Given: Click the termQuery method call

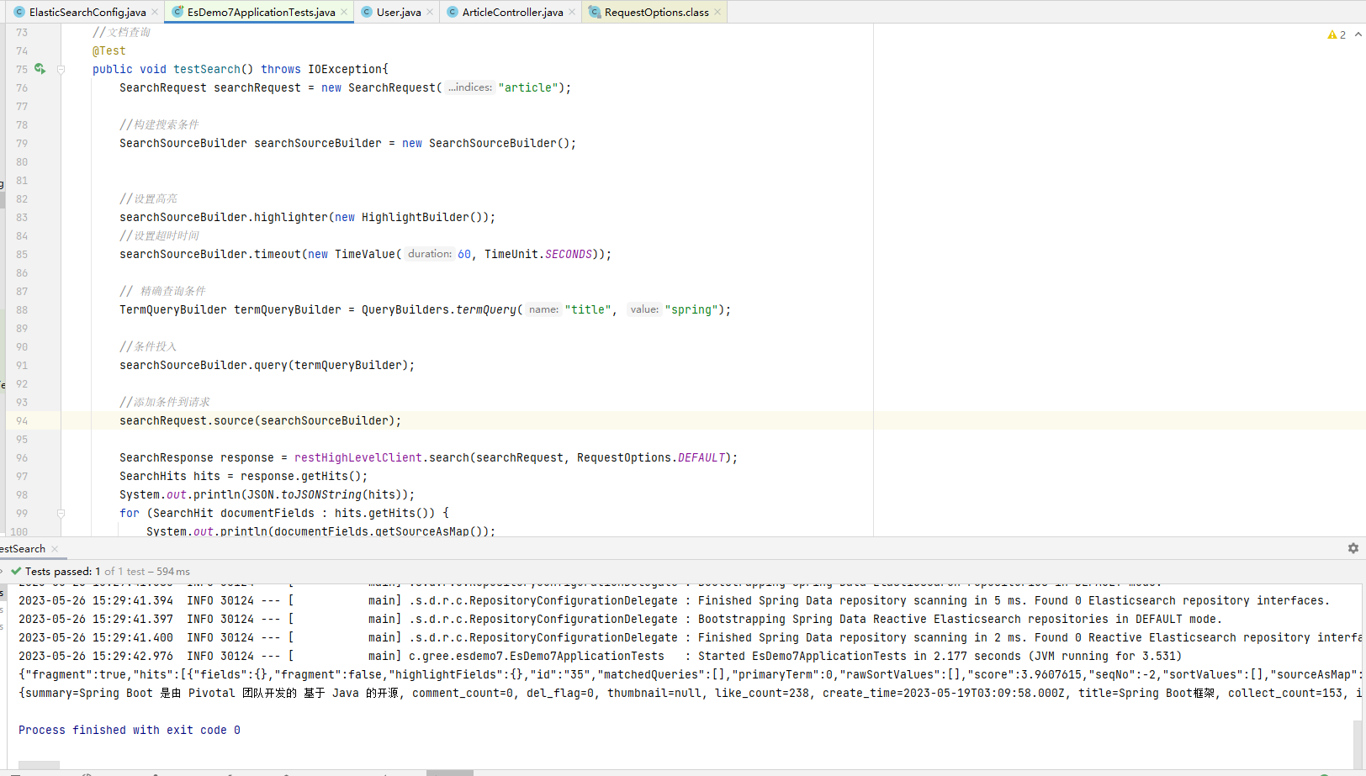Looking at the screenshot, I should [x=486, y=309].
